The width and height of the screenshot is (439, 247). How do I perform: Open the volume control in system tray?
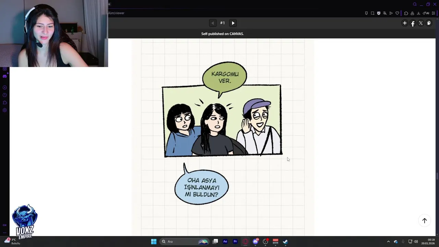click(x=416, y=242)
